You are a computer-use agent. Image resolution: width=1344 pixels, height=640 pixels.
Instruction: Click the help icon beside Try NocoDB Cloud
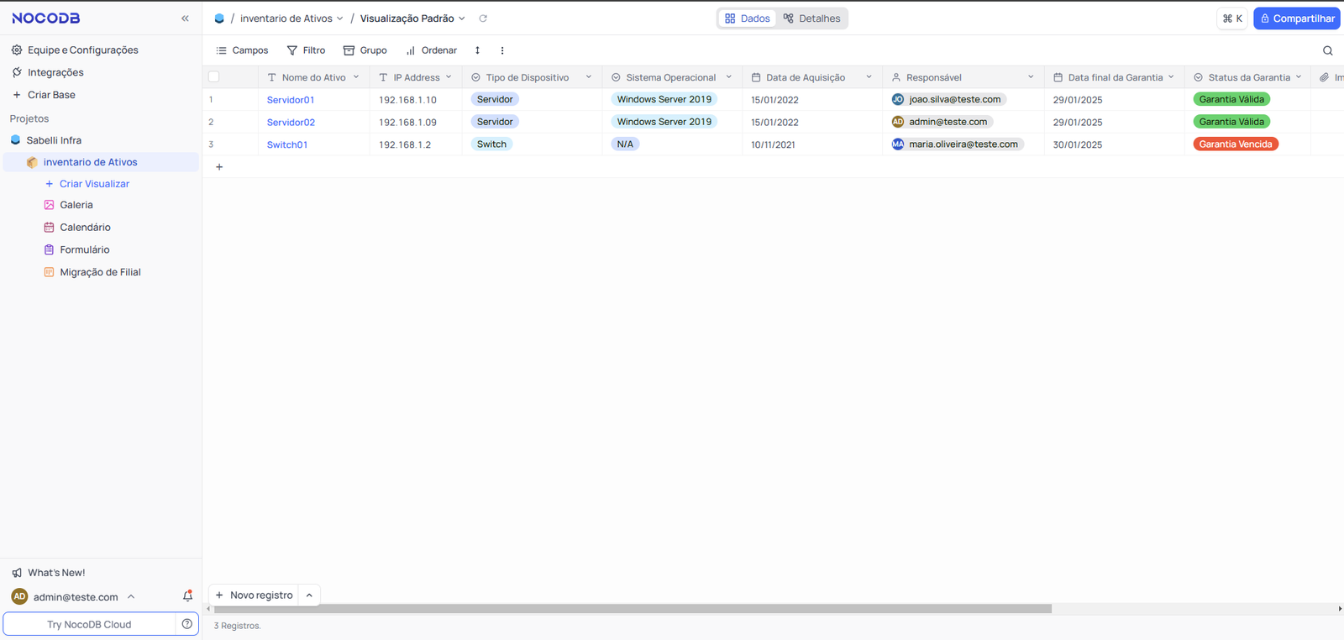pyautogui.click(x=187, y=624)
